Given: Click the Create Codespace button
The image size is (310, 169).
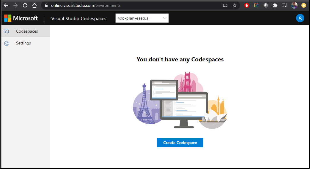Looking at the screenshot, I should (x=180, y=143).
